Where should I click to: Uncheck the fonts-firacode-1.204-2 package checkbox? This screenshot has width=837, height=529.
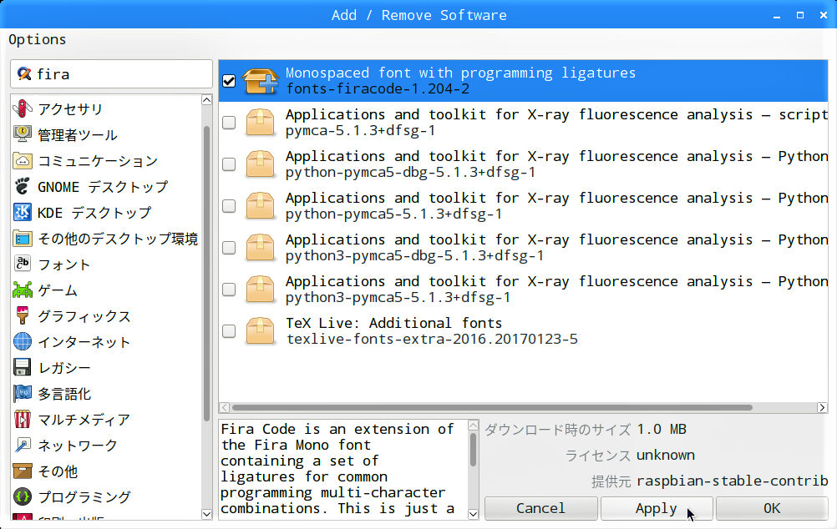[229, 81]
